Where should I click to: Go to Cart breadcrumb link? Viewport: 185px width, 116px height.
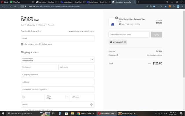click(22, 25)
